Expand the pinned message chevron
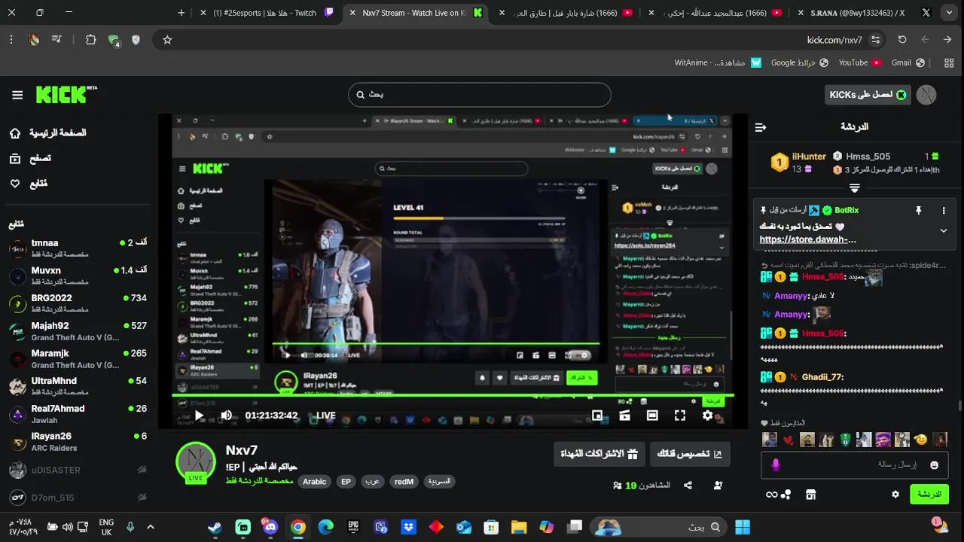The height and width of the screenshot is (542, 964). coord(944,230)
